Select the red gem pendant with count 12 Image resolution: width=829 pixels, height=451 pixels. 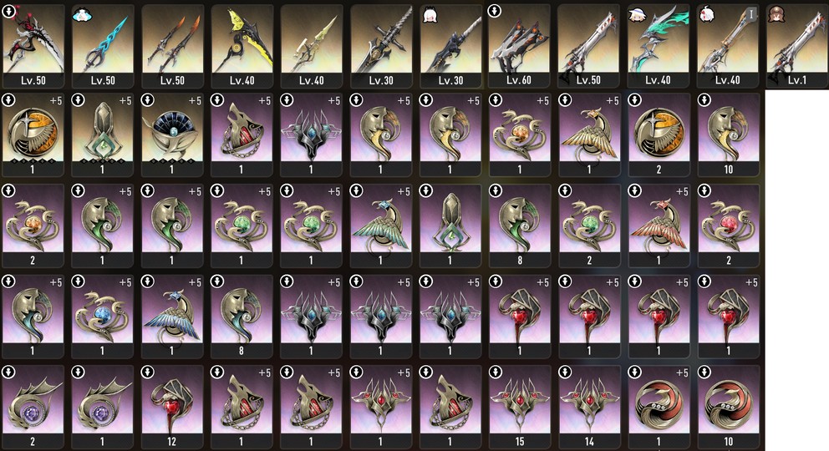coord(172,408)
